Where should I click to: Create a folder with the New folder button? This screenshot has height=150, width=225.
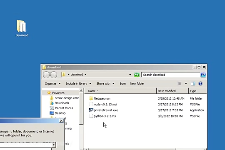(x=137, y=83)
